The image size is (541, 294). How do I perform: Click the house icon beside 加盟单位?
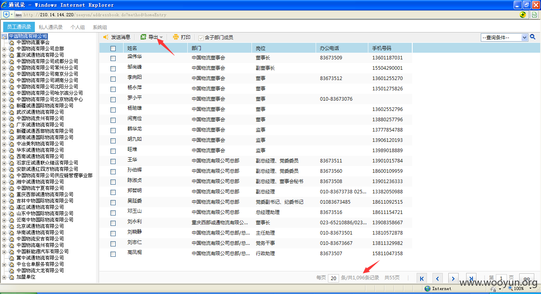[x=11, y=277]
